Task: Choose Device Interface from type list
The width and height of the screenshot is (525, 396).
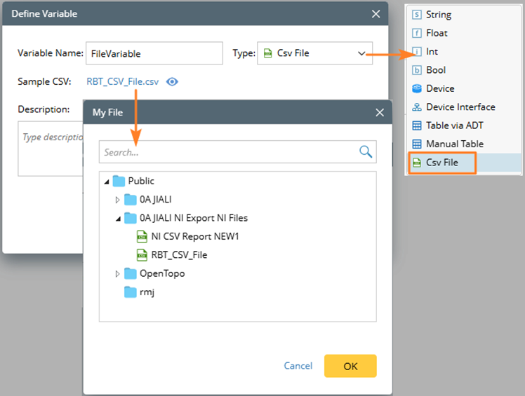Action: pos(460,107)
